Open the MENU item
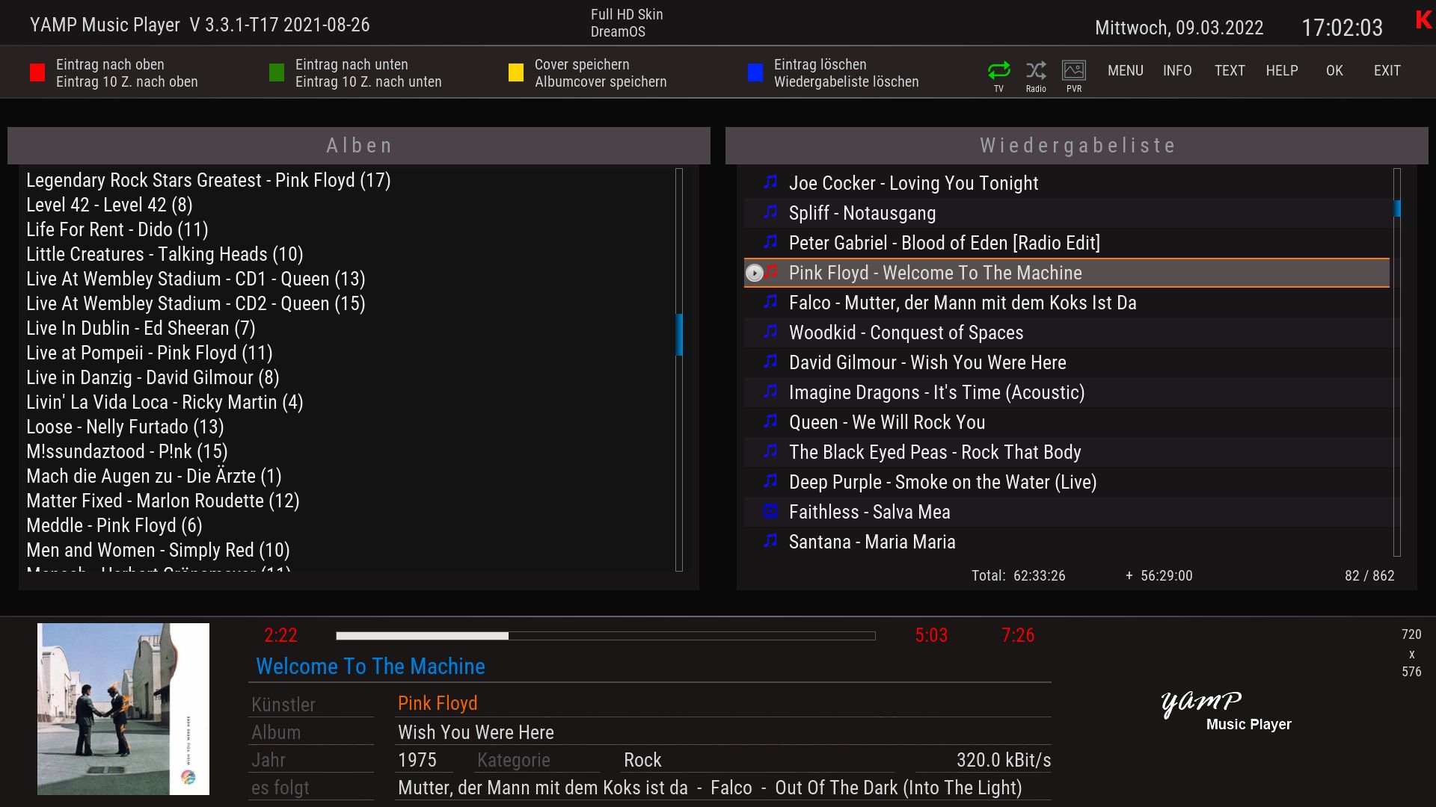This screenshot has width=1436, height=807. click(x=1125, y=70)
